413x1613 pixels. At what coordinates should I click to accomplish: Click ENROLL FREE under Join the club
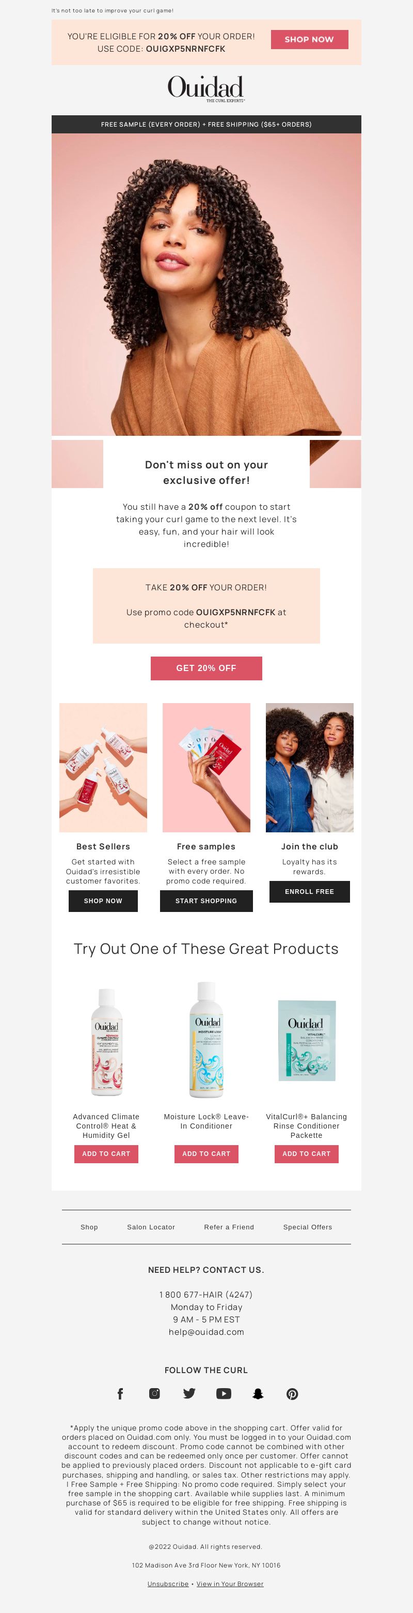(309, 891)
